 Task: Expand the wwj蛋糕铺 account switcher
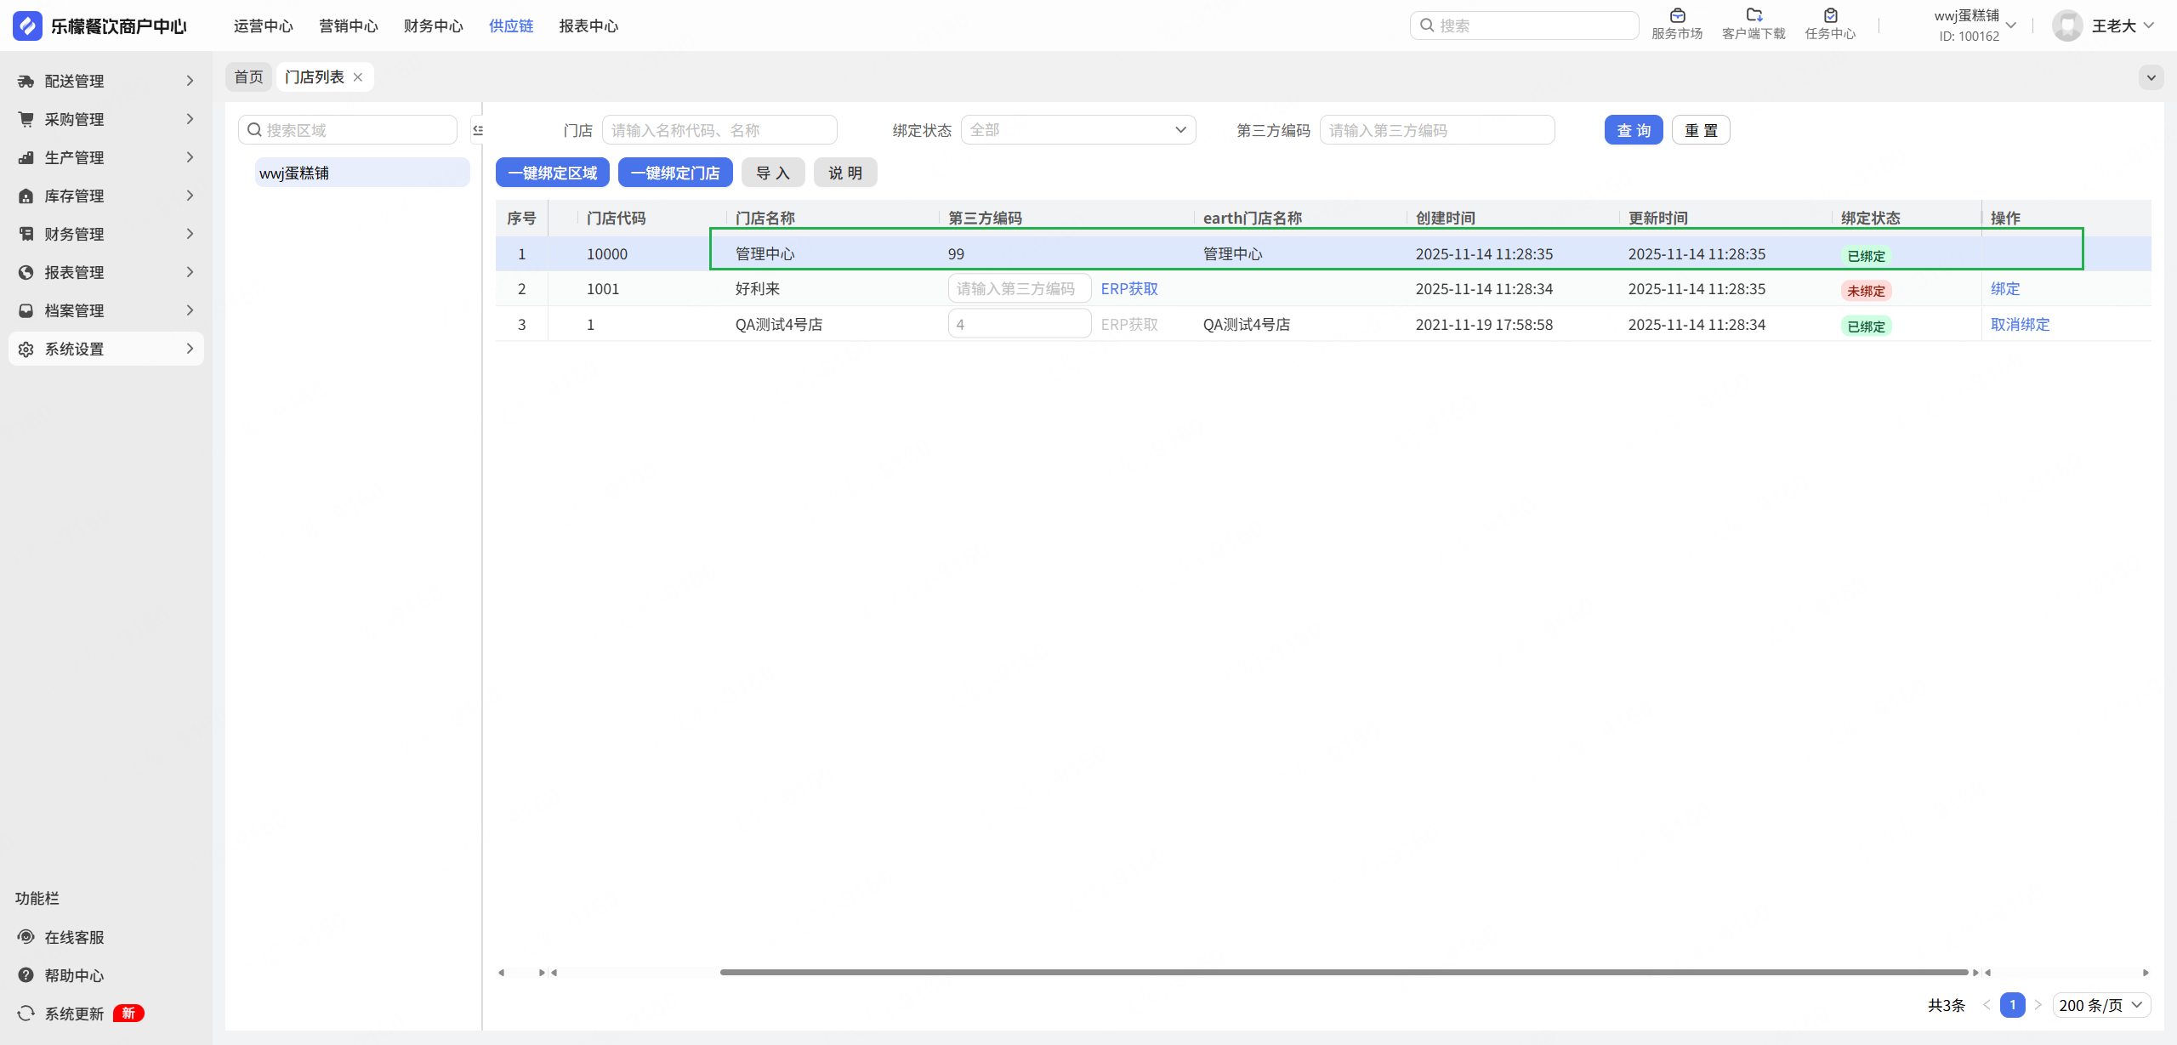point(2011,26)
